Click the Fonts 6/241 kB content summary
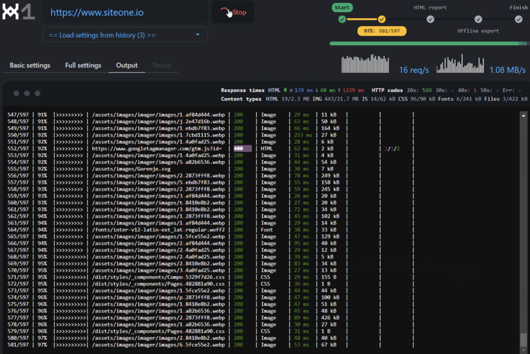 point(460,99)
